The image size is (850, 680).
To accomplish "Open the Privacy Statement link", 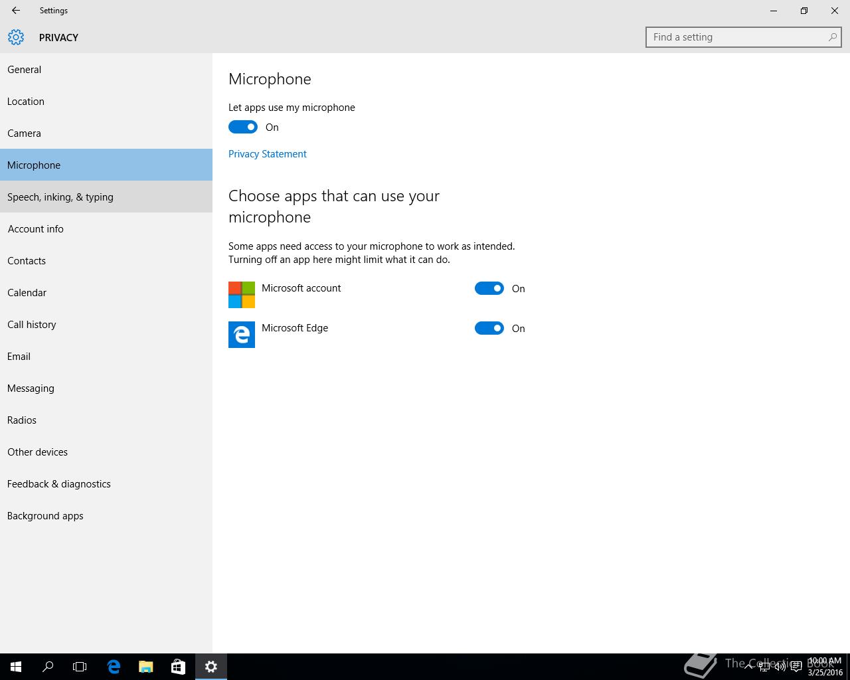I will (x=268, y=154).
